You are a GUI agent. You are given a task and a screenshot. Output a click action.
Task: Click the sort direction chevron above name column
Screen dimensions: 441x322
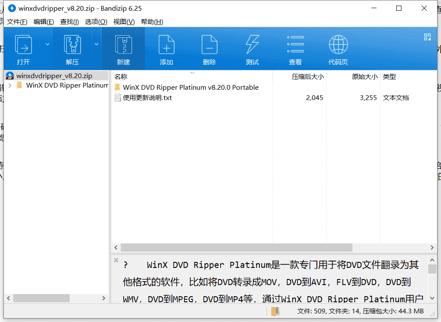click(193, 73)
